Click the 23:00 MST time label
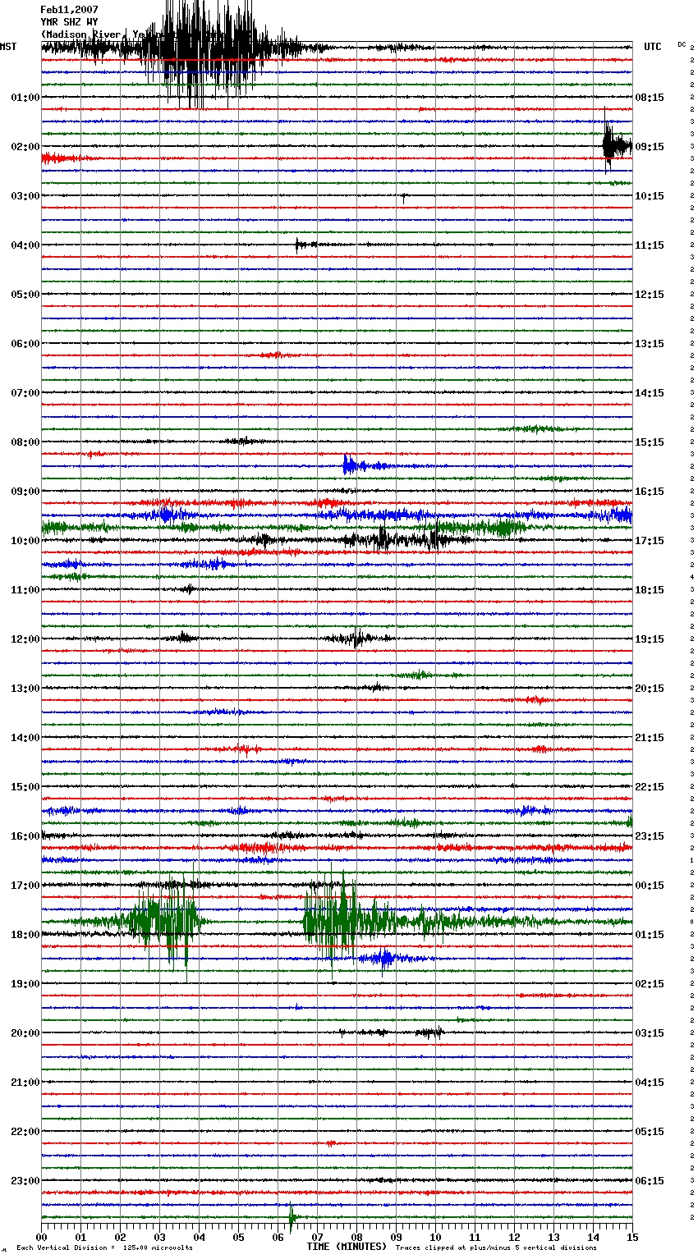The width and height of the screenshot is (698, 1259). pyautogui.click(x=25, y=1181)
